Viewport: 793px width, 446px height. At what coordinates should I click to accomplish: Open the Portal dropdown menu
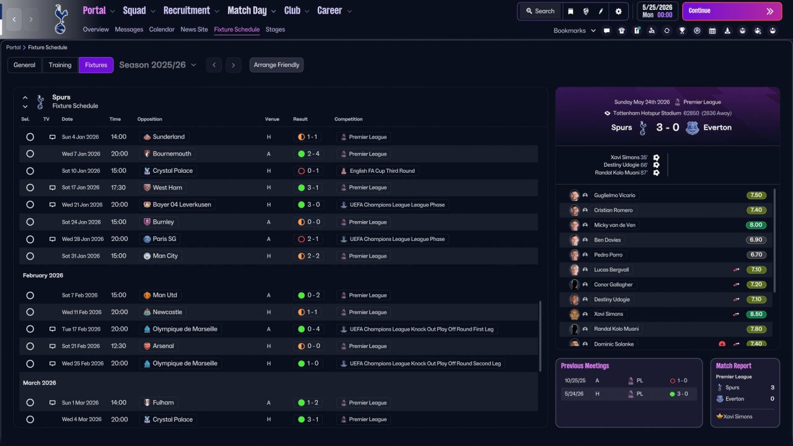click(x=99, y=11)
